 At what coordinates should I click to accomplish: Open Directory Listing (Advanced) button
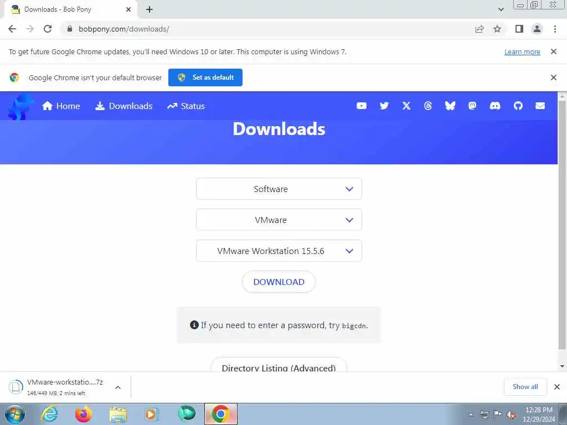(279, 365)
